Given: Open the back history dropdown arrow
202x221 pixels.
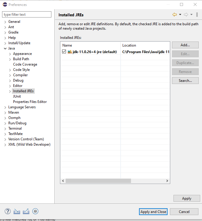Looking at the screenshot, I should pyautogui.click(x=180, y=15).
